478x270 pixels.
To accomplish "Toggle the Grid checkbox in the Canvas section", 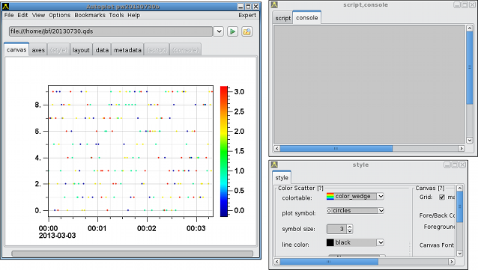I will tap(442, 197).
